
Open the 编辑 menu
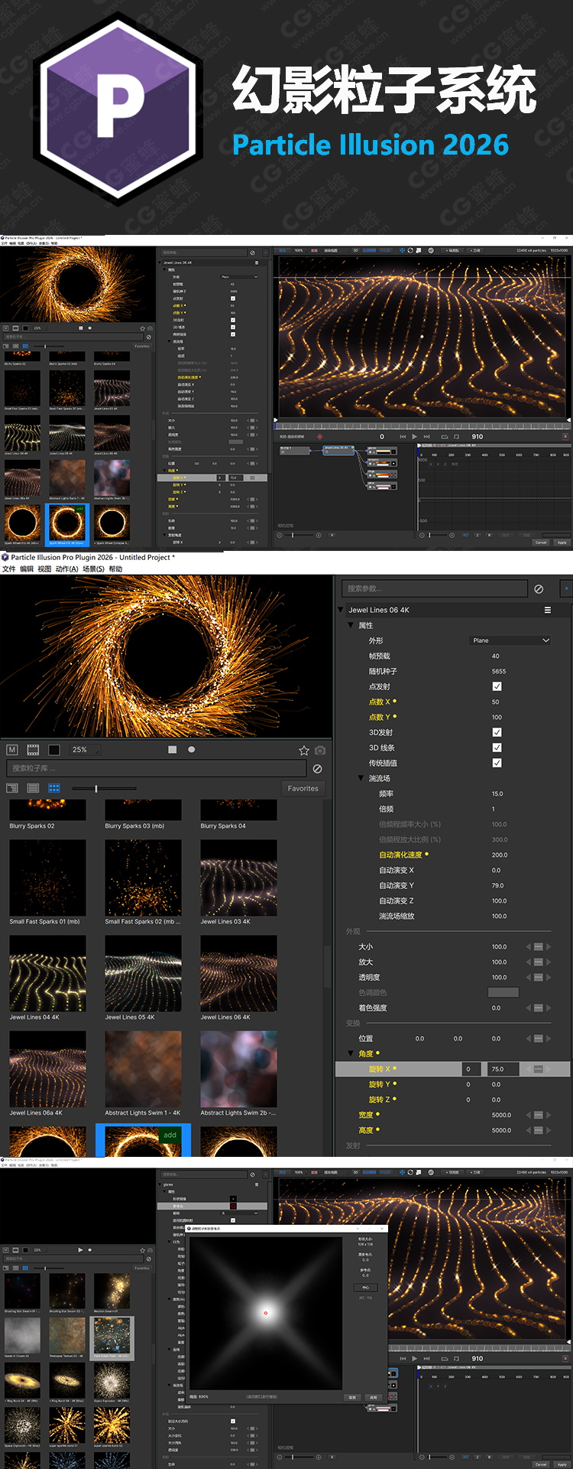click(27, 569)
